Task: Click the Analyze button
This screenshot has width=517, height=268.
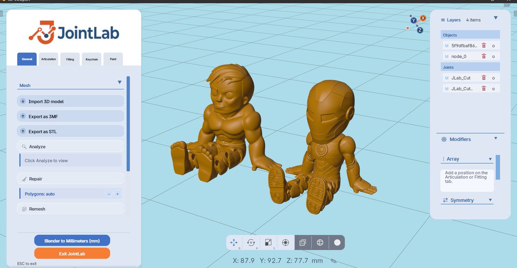Action: click(x=71, y=146)
